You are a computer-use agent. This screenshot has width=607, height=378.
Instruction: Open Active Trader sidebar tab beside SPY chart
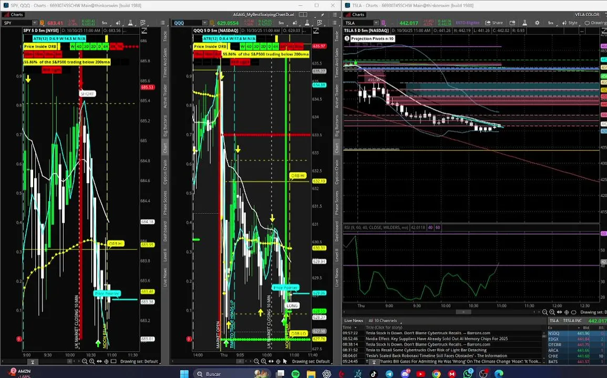click(x=165, y=97)
